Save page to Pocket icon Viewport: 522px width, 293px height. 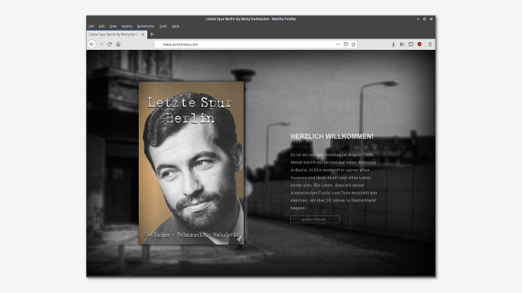[x=346, y=44]
